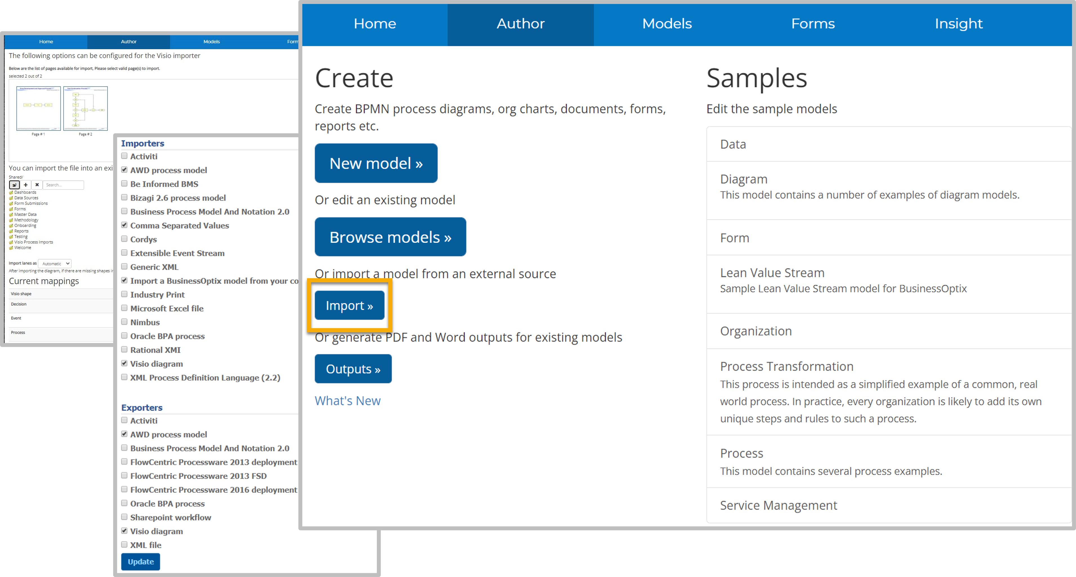1076x577 pixels.
Task: Uncheck Comma Separated Values importer
Action: (124, 225)
